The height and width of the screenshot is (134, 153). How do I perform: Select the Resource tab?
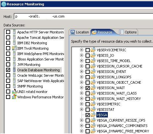[102, 32]
